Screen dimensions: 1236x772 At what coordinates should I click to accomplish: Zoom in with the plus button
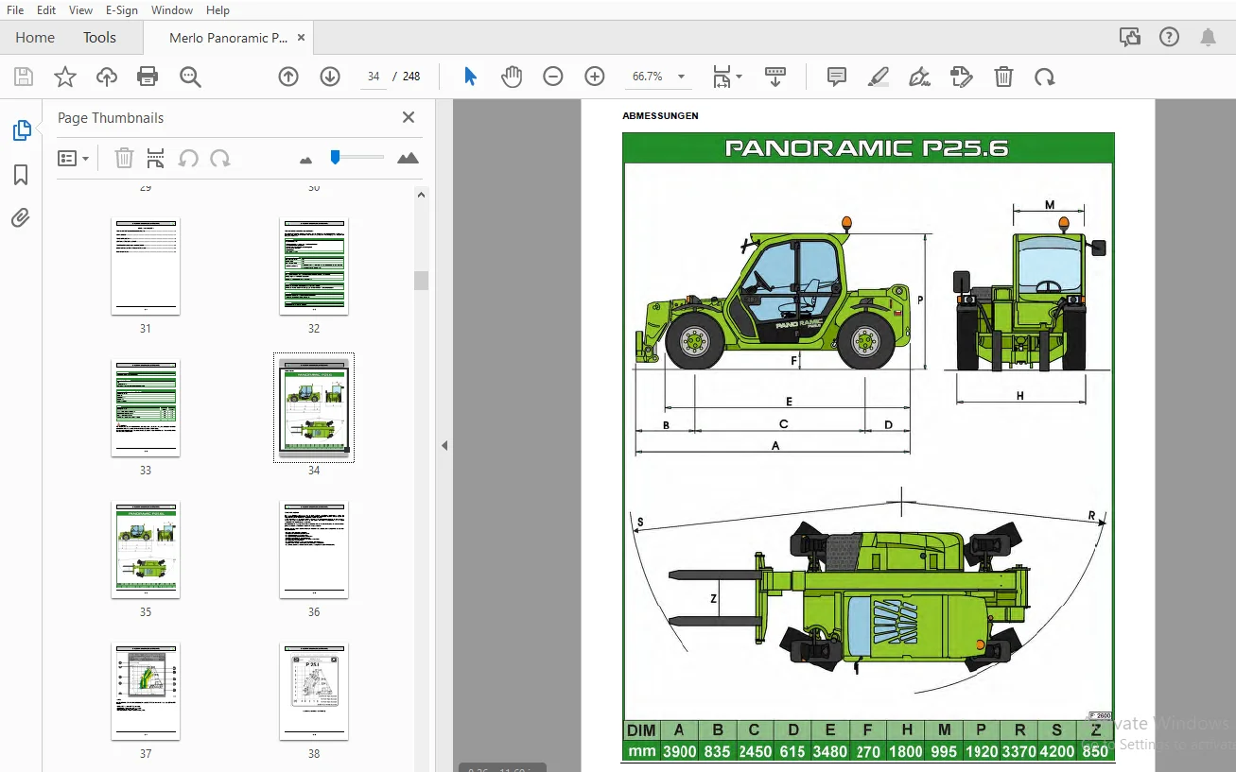[x=595, y=77]
